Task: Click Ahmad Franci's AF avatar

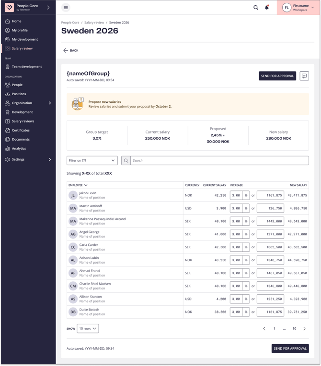Action: click(73, 273)
